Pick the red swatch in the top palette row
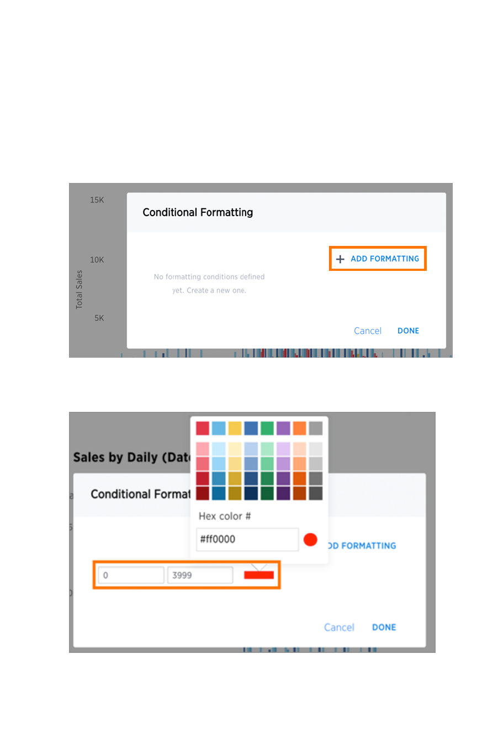 click(x=203, y=428)
